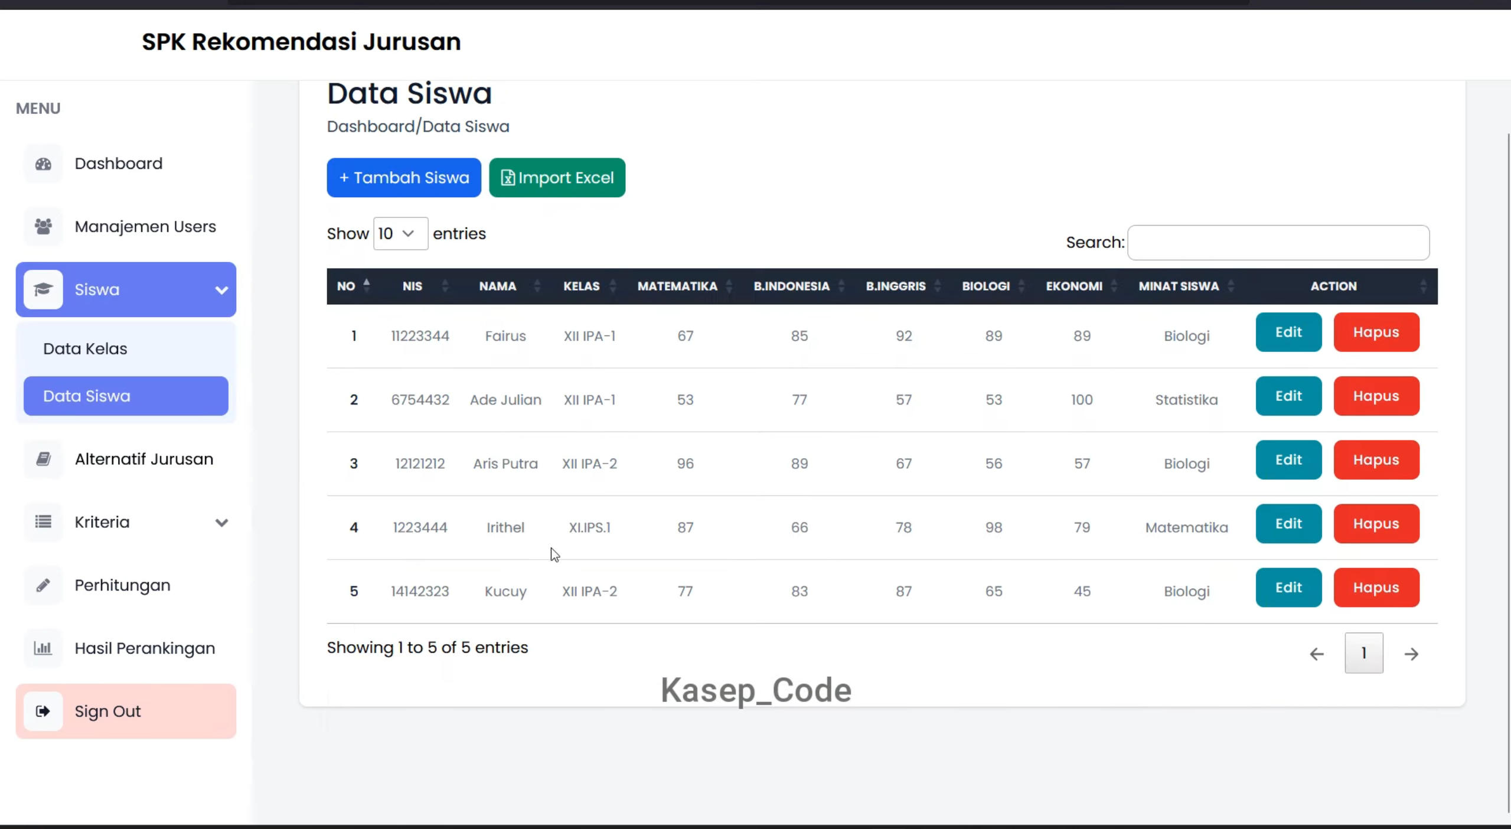The width and height of the screenshot is (1511, 829).
Task: Click the Hasil Perankingan chart icon
Action: [43, 648]
